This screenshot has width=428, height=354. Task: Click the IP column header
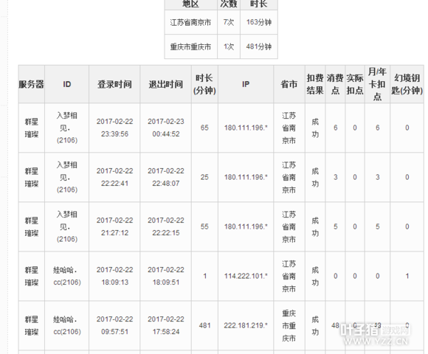pos(246,84)
